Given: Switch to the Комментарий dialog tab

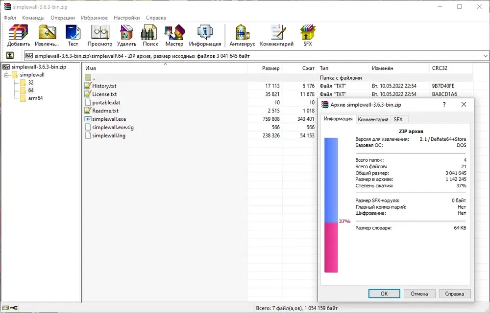Looking at the screenshot, I should (373, 119).
